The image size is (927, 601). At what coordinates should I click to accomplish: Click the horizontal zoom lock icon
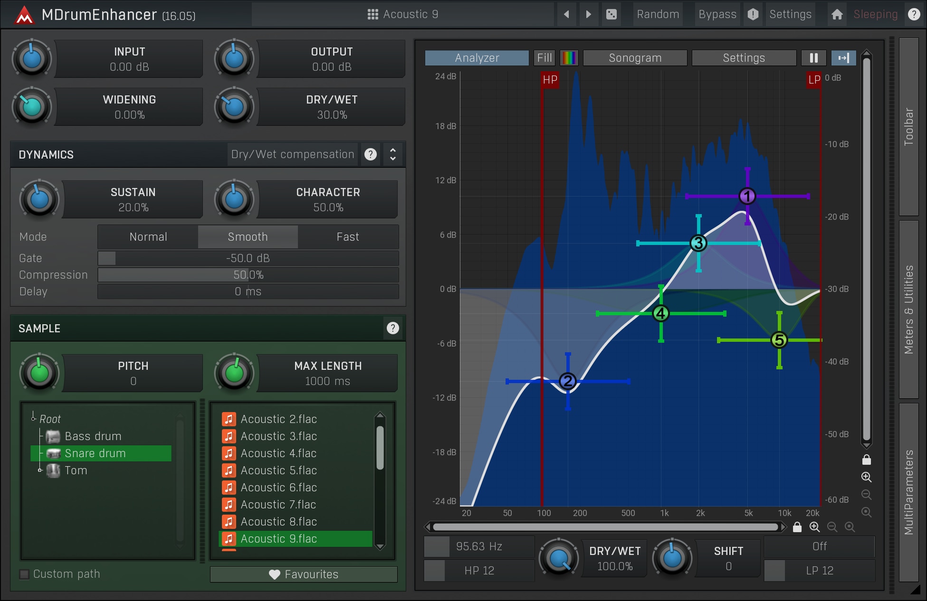point(797,527)
